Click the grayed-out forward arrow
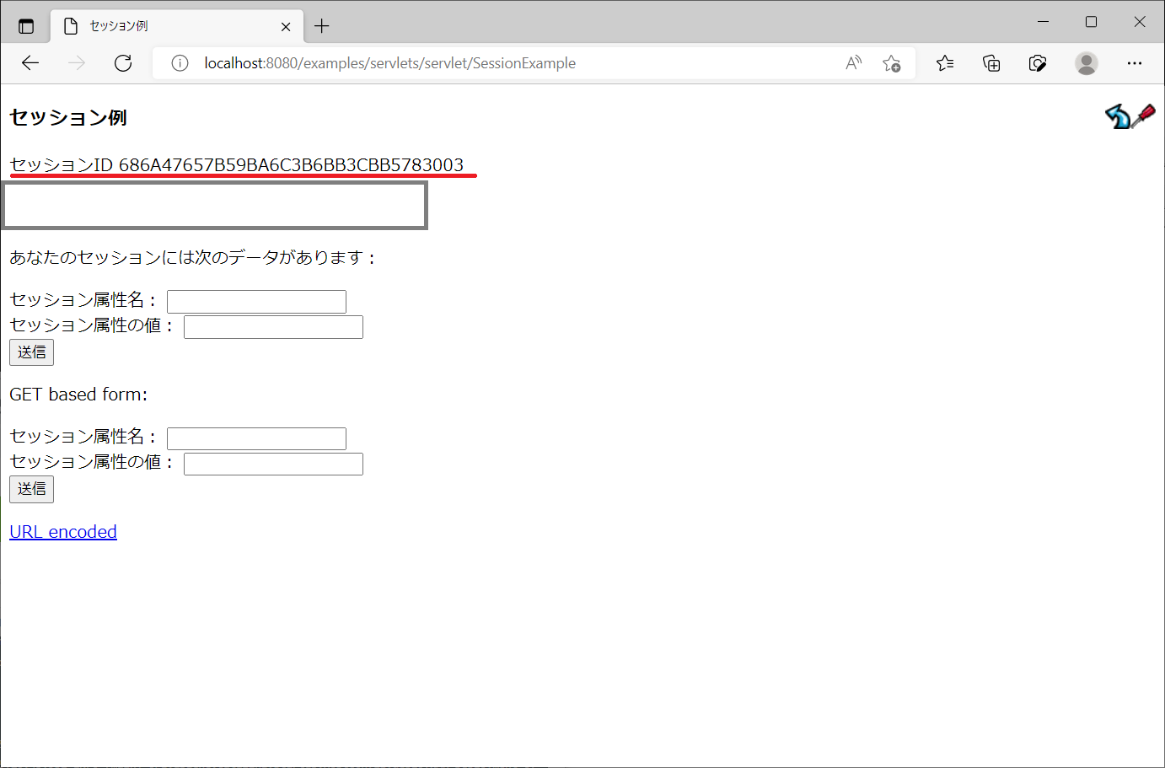1165x768 pixels. (x=77, y=62)
